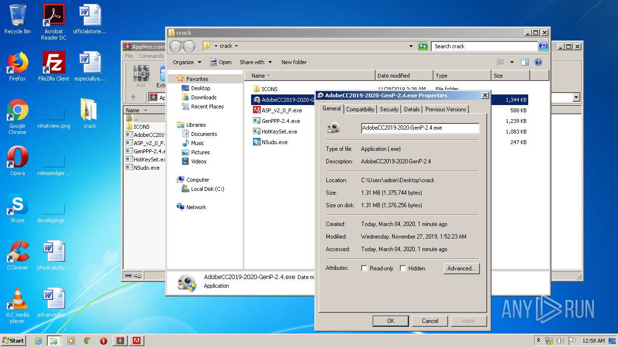Switch to the Compatibility tab
Viewport: 618px width, 347px height.
tap(360, 109)
